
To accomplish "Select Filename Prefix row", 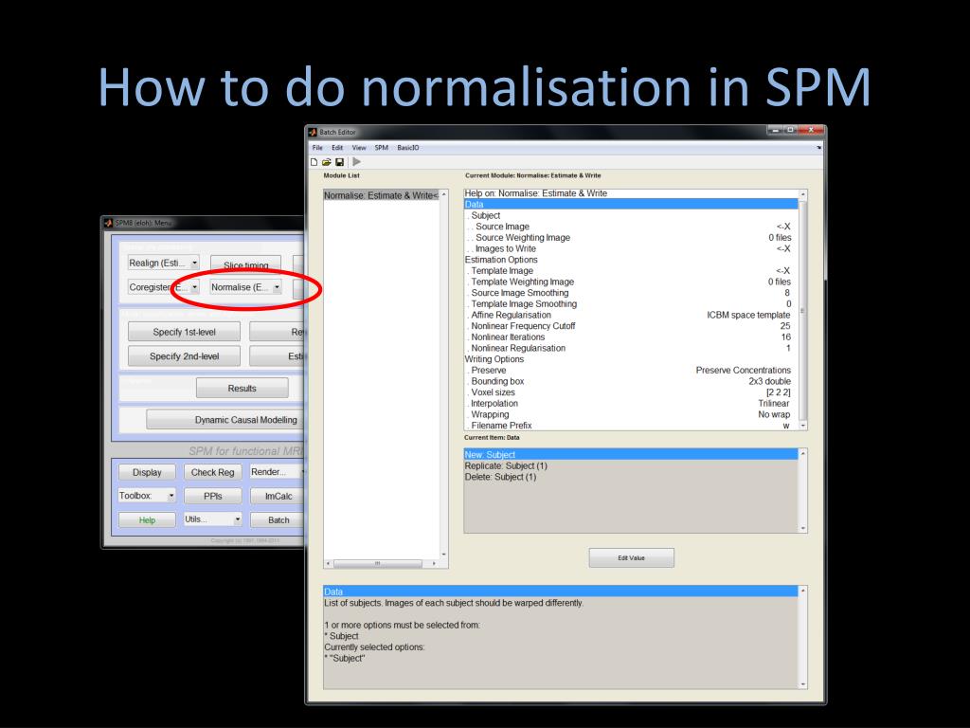I will 631,426.
